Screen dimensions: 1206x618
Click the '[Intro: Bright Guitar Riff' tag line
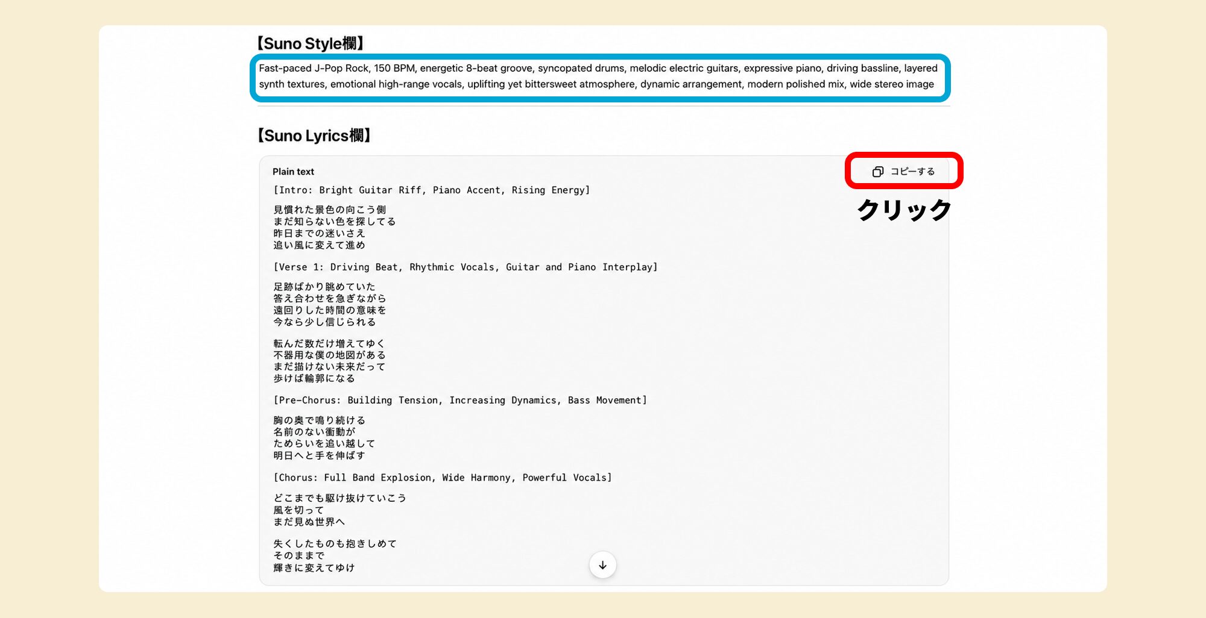click(x=432, y=190)
